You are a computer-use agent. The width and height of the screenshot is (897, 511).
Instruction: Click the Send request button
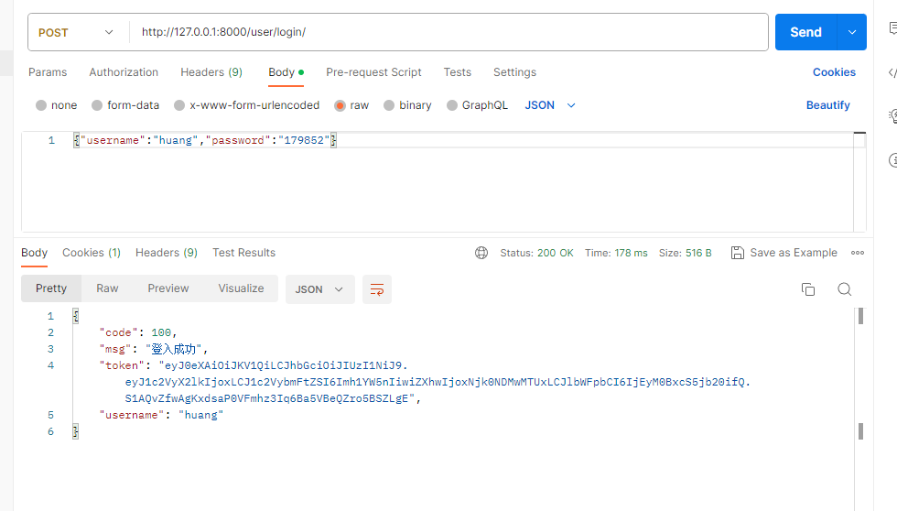click(x=805, y=32)
